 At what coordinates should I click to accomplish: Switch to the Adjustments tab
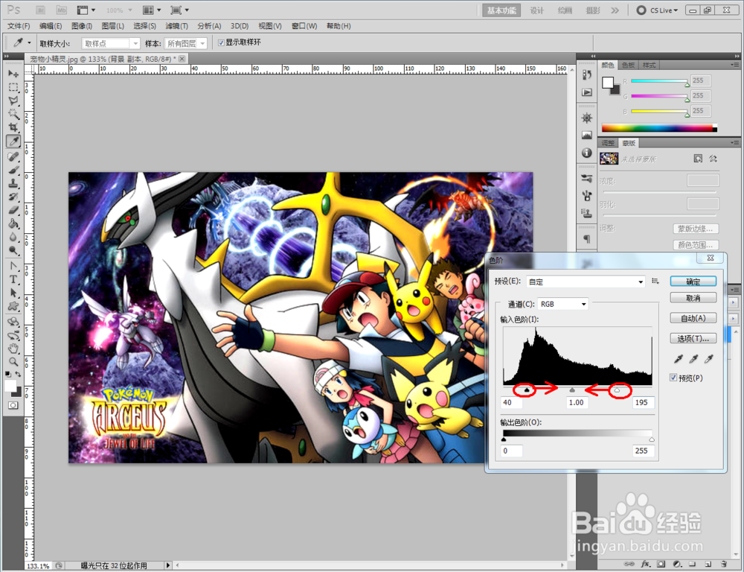608,143
